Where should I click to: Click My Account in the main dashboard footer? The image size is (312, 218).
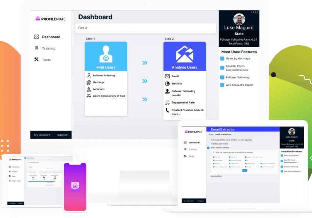42,135
